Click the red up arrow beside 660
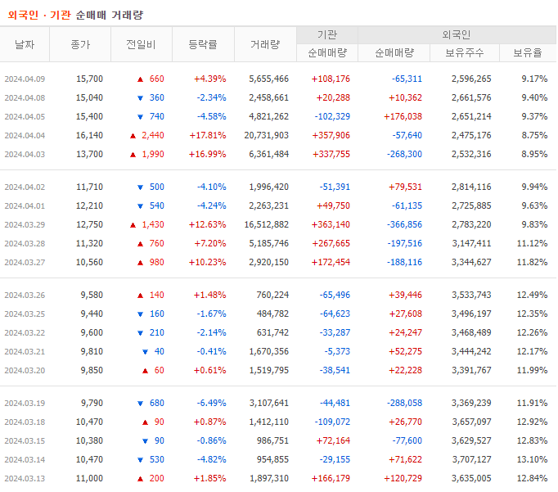Viewport: 558px width, 492px height. [140, 79]
